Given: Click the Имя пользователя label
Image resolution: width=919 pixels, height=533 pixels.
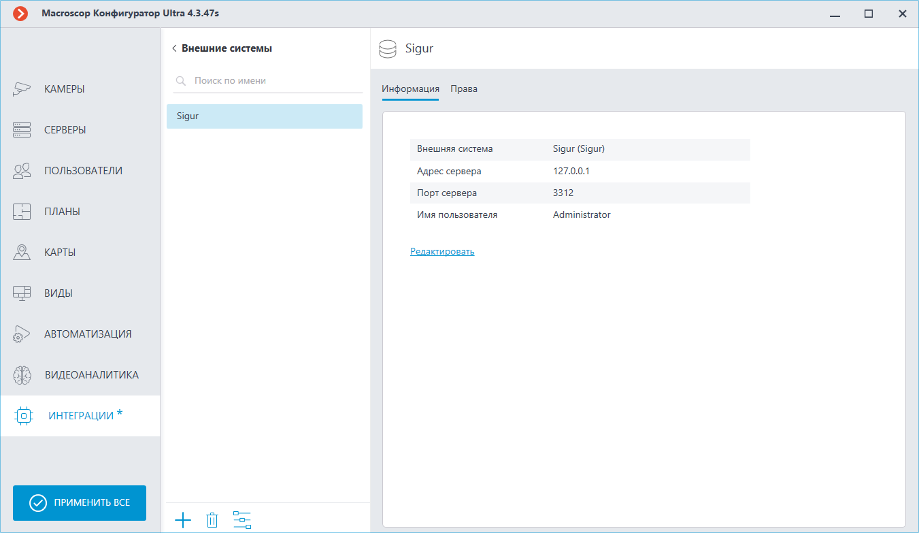Looking at the screenshot, I should 457,214.
